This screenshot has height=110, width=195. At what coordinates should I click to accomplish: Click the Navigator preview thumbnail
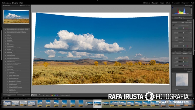tap(16, 17)
